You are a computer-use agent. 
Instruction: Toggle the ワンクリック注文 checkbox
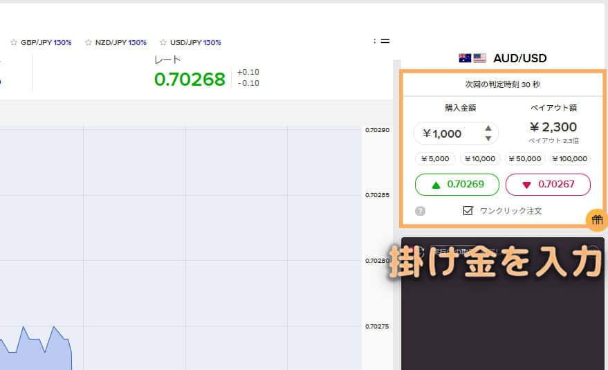[x=468, y=210]
